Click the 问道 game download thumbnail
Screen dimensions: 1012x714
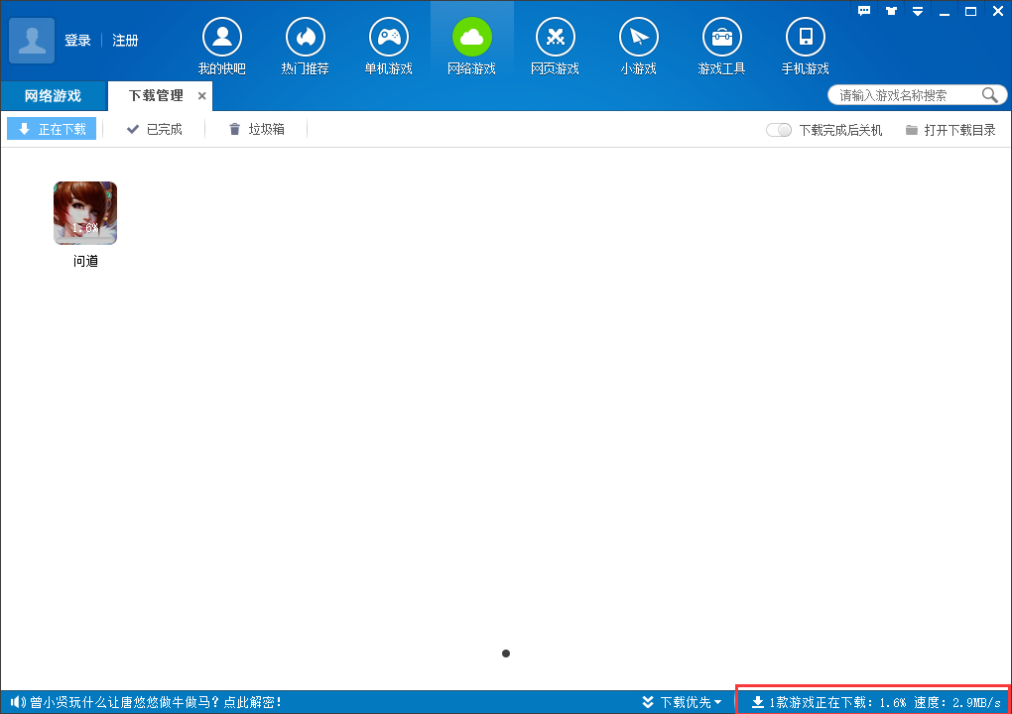pyautogui.click(x=85, y=213)
